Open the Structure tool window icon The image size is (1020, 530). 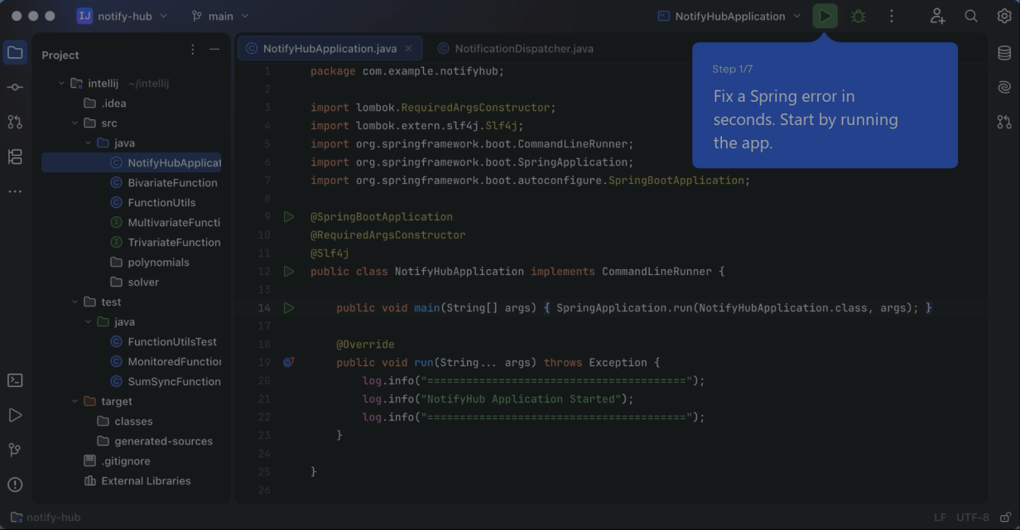(15, 157)
